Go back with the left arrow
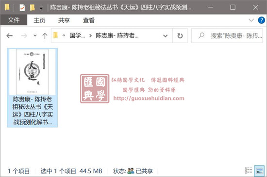 pos(10,36)
